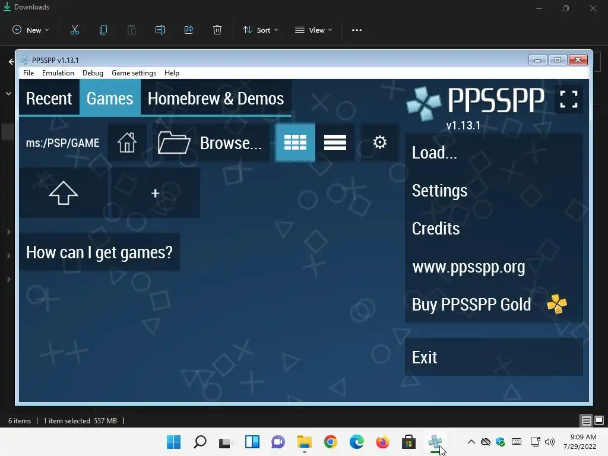Open Windows Start menu

coord(174,442)
